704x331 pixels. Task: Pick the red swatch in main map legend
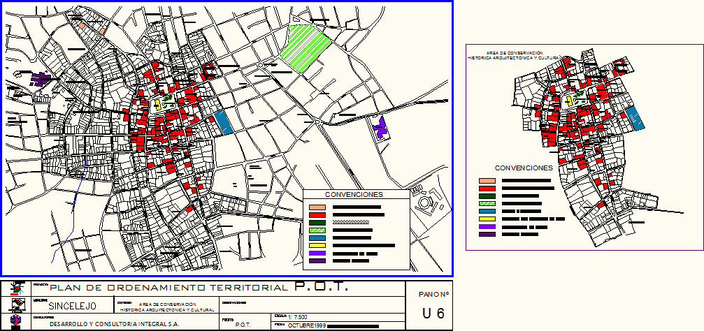tap(317, 214)
